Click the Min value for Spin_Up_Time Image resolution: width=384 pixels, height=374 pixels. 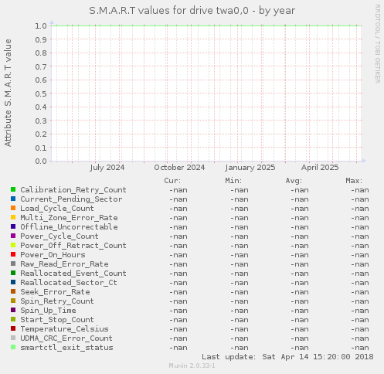tap(240, 311)
